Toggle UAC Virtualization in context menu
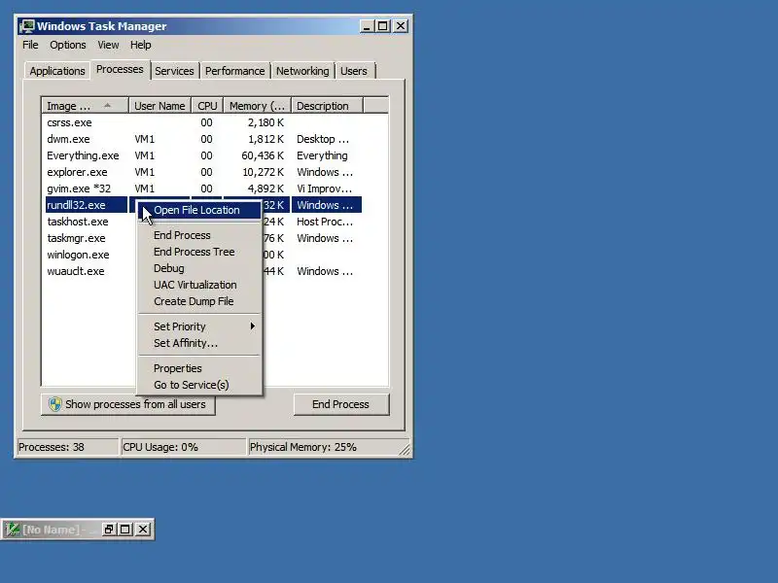This screenshot has height=583, width=778. click(x=199, y=285)
